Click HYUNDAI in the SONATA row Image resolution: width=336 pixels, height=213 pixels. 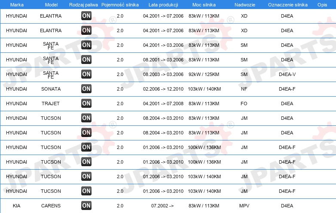pos(16,89)
